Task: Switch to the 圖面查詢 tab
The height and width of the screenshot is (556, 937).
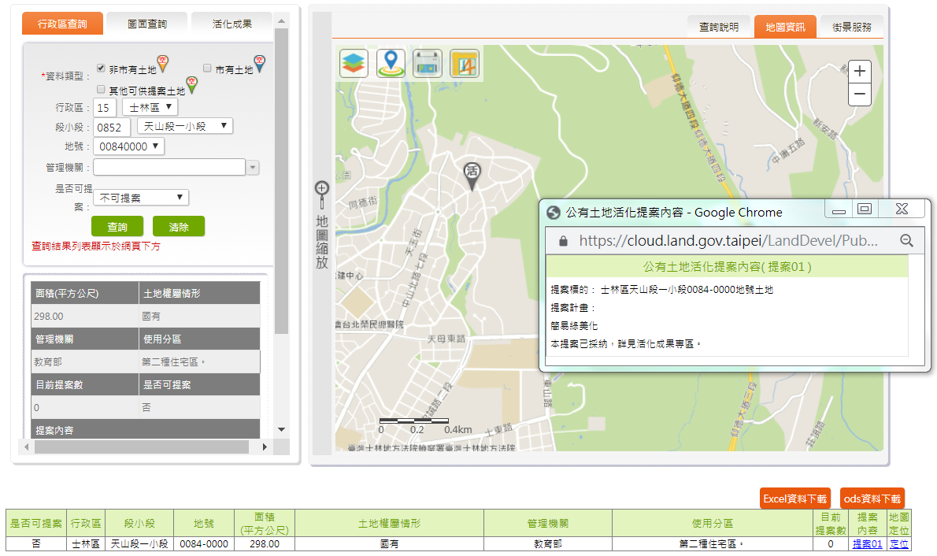Action: pyautogui.click(x=147, y=24)
